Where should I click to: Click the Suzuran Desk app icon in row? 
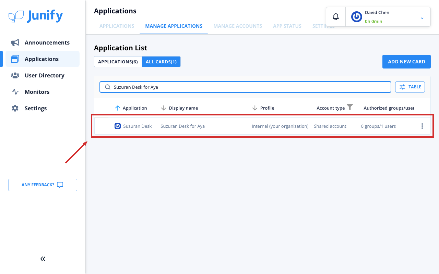118,126
